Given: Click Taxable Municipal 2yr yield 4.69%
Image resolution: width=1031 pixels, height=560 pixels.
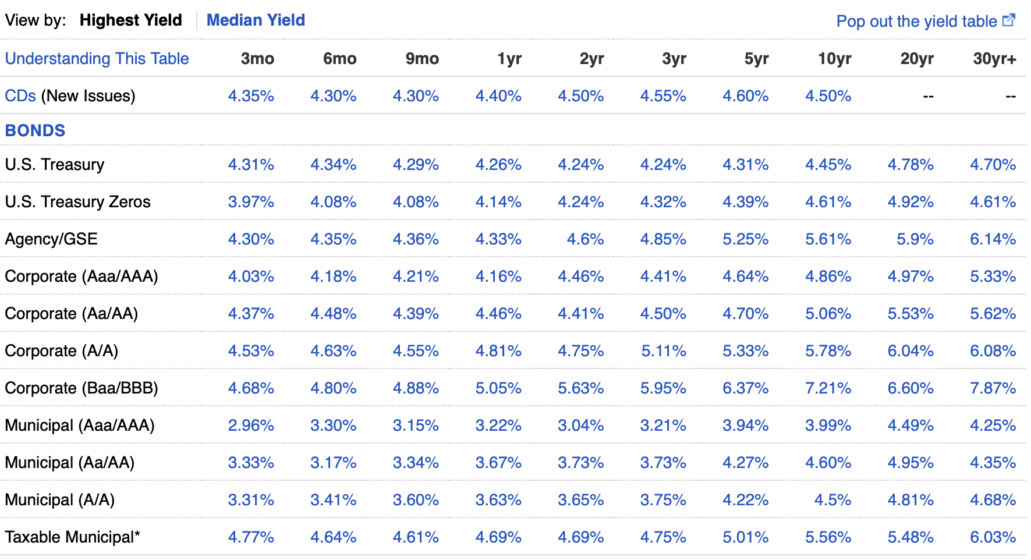Looking at the screenshot, I should click(580, 537).
